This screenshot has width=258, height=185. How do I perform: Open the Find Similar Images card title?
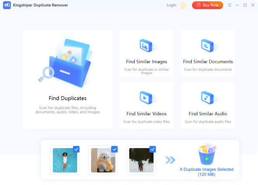[x=146, y=62]
